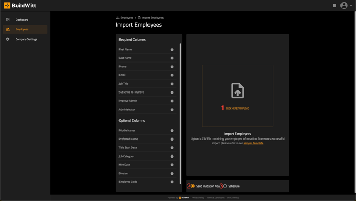The height and width of the screenshot is (201, 356).
Task: Click the Company Settings gear icon
Action: pyautogui.click(x=8, y=39)
